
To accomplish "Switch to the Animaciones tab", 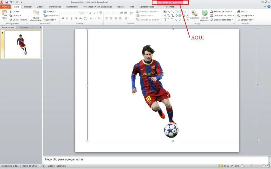I will [72, 7].
